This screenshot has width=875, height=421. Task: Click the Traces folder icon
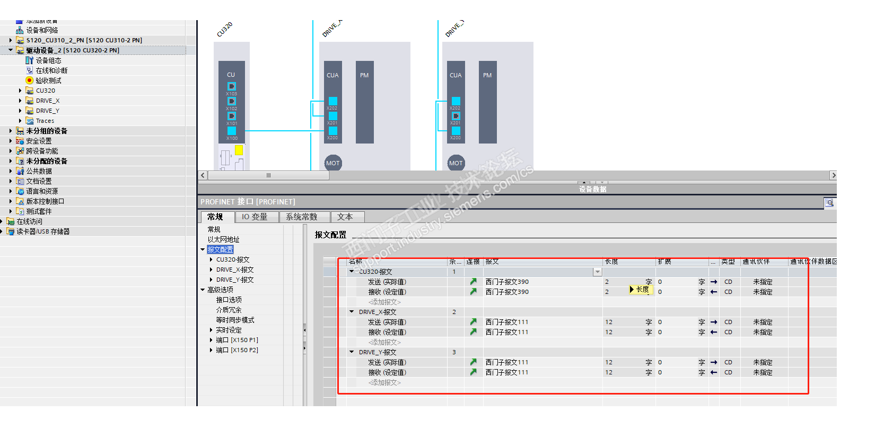[x=30, y=121]
